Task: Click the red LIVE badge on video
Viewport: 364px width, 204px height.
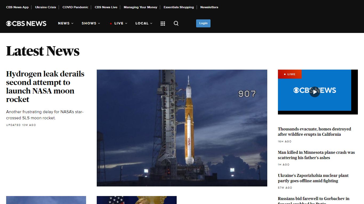Action: click(x=290, y=74)
